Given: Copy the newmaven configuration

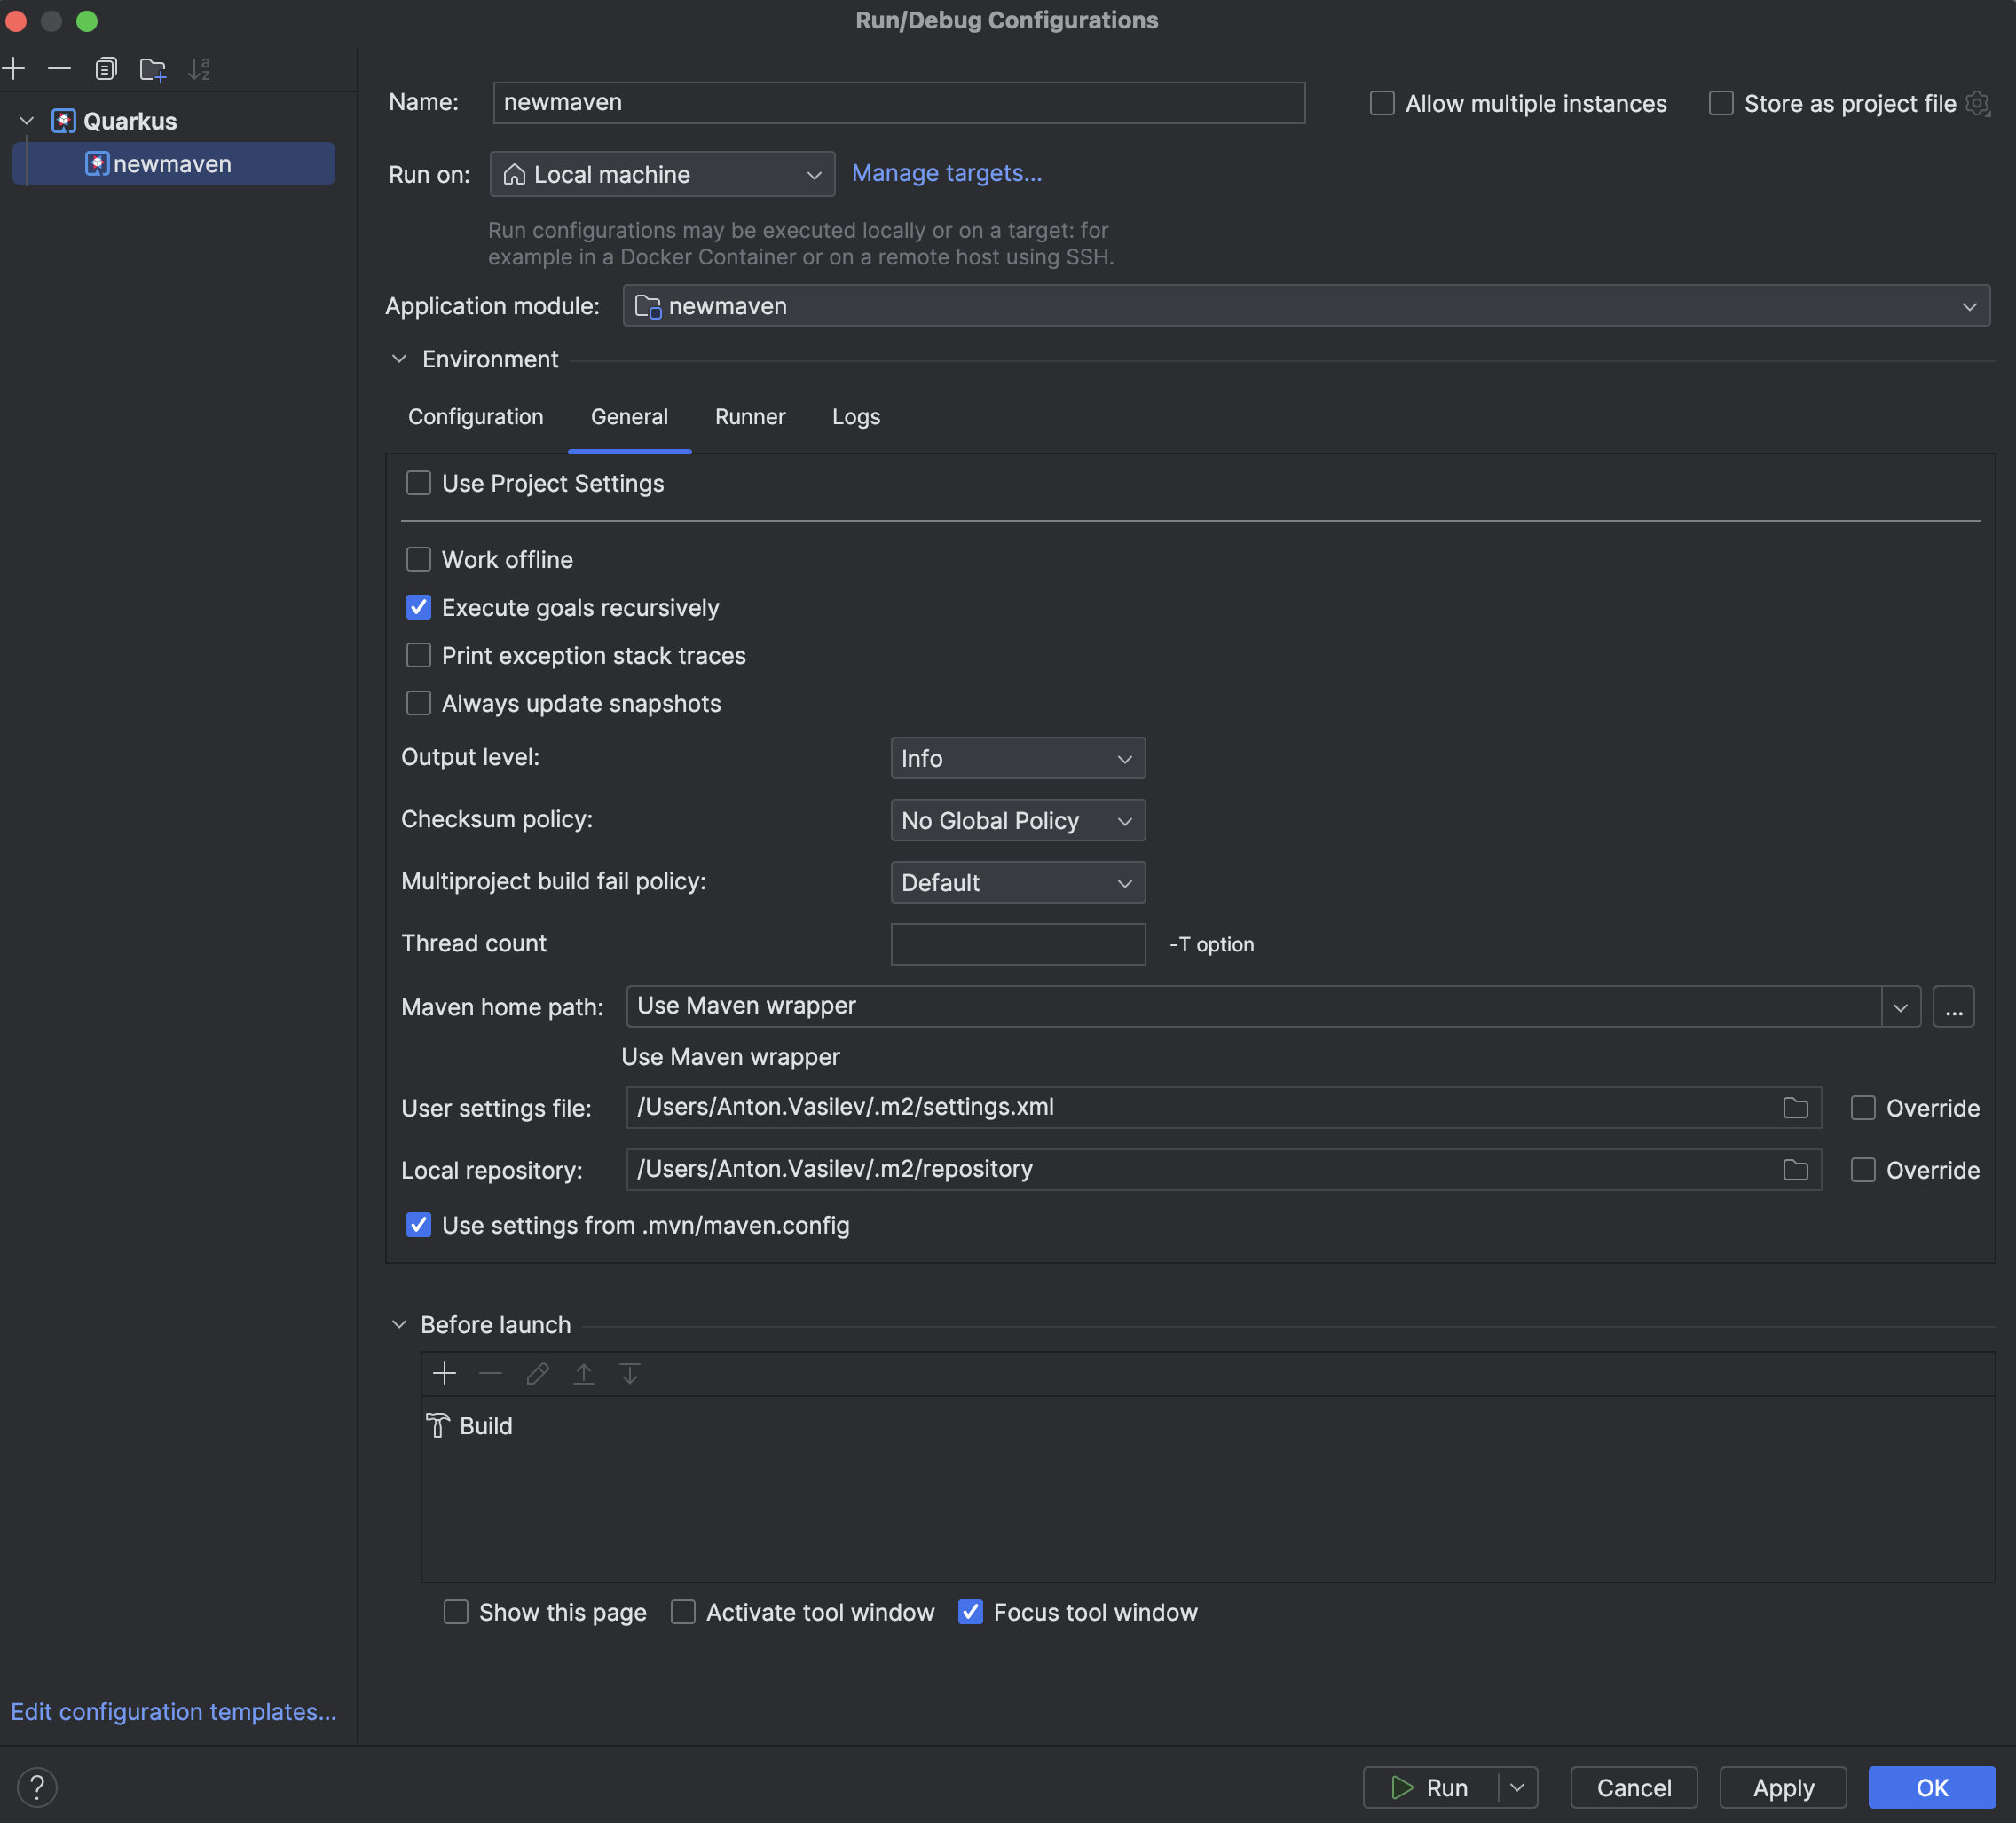Looking at the screenshot, I should click(106, 69).
